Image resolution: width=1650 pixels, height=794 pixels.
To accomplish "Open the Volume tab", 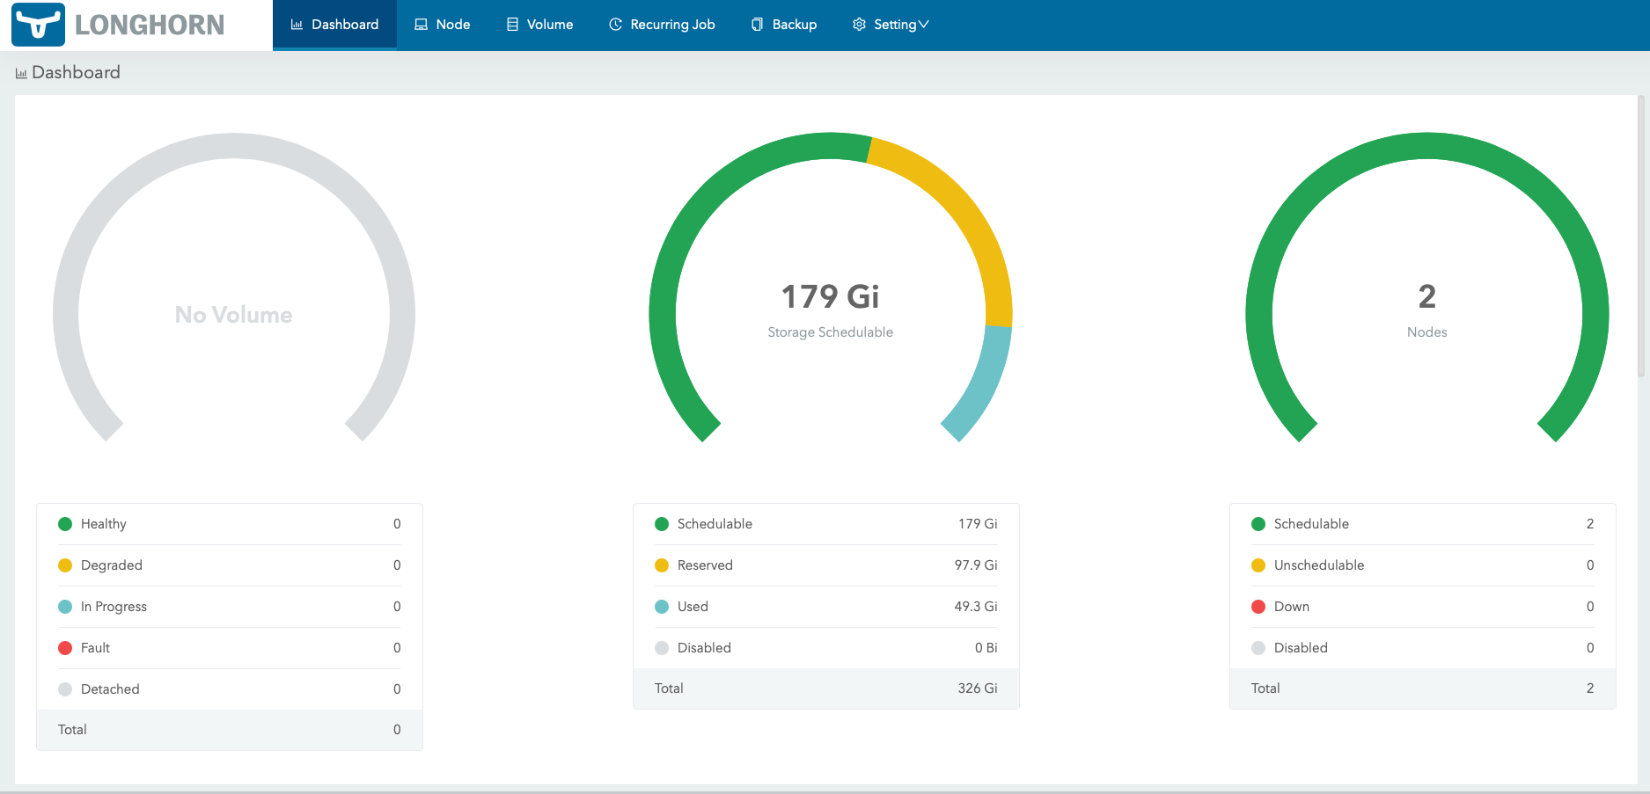I will point(539,25).
